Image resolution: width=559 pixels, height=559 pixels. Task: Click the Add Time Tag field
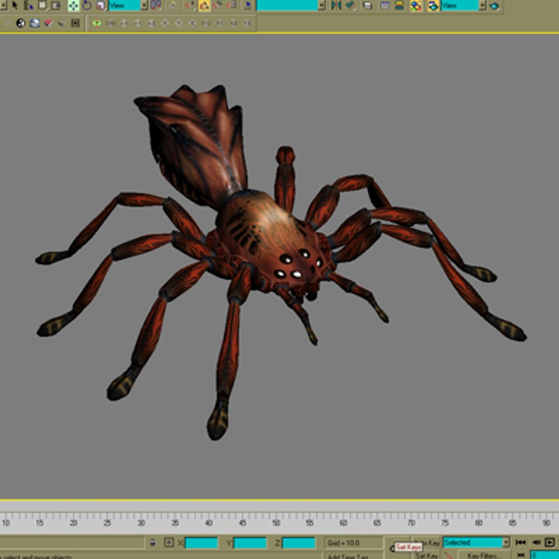click(353, 555)
